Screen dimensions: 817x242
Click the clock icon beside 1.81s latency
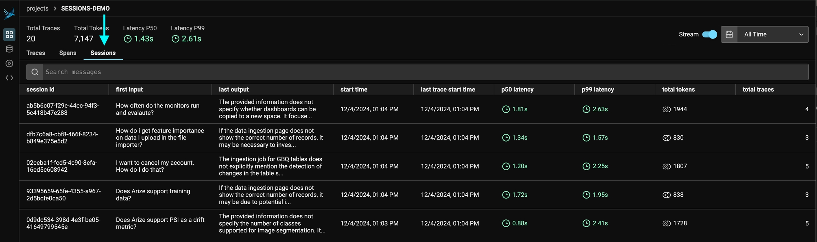506,110
